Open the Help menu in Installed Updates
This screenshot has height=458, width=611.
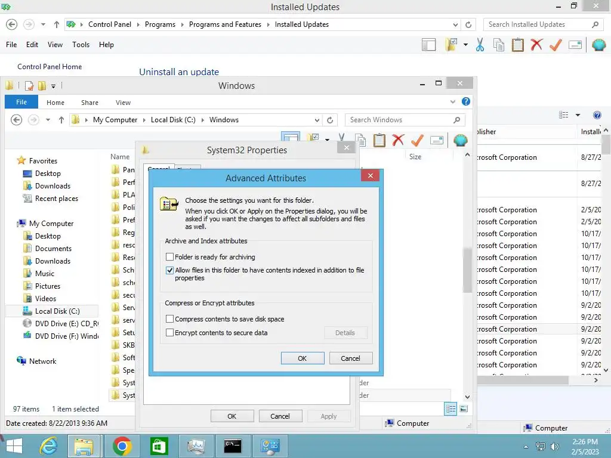pos(106,45)
